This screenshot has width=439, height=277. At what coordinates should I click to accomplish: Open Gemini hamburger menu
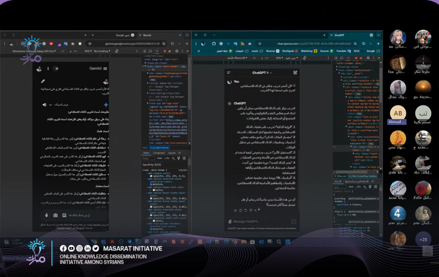(x=105, y=68)
